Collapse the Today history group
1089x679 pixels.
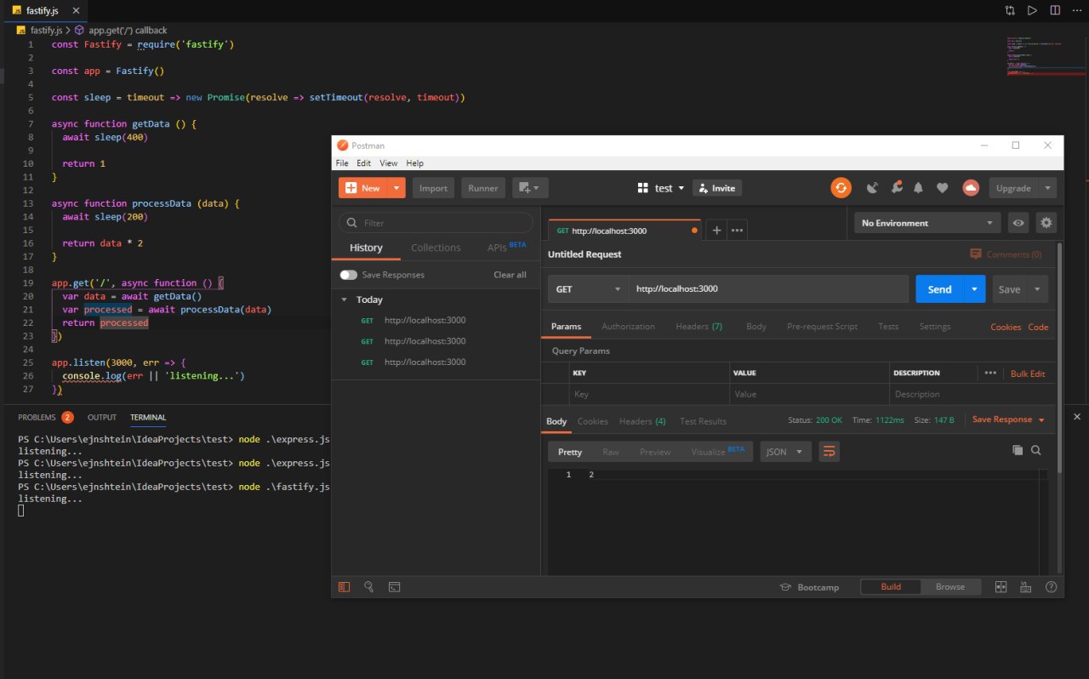(344, 300)
